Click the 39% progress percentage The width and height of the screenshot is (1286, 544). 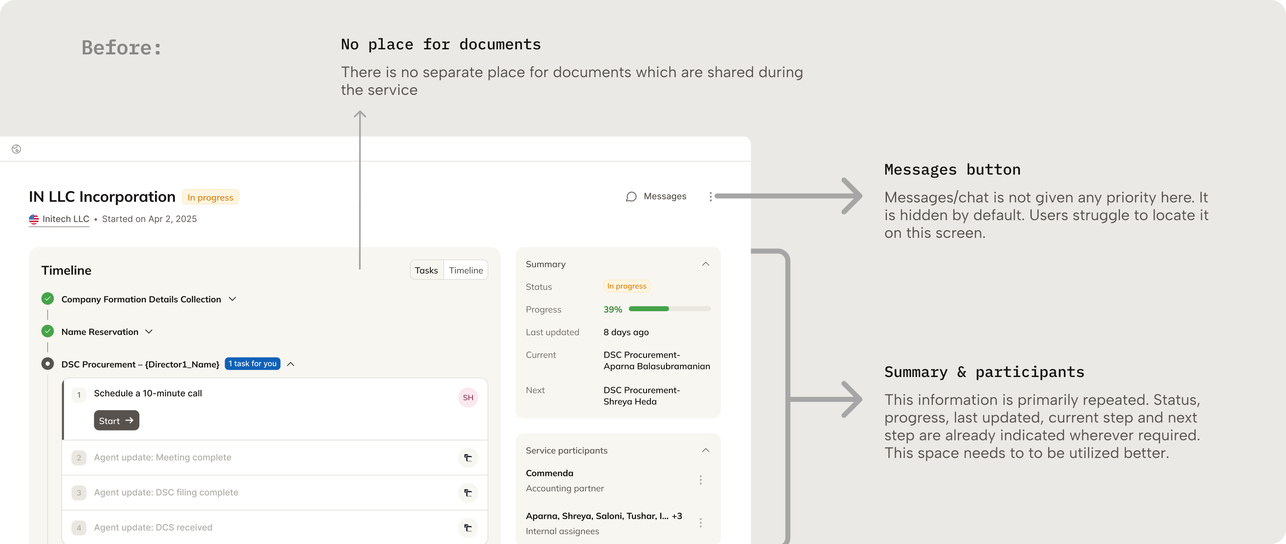click(612, 309)
